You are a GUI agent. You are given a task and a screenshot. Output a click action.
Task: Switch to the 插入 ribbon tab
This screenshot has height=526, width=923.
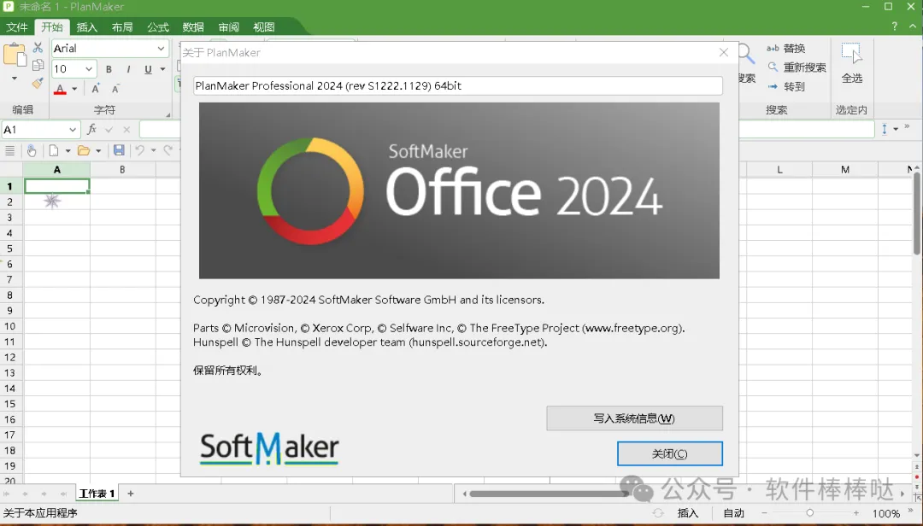click(x=87, y=27)
